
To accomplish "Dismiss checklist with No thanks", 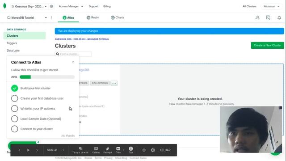I will tap(68, 136).
